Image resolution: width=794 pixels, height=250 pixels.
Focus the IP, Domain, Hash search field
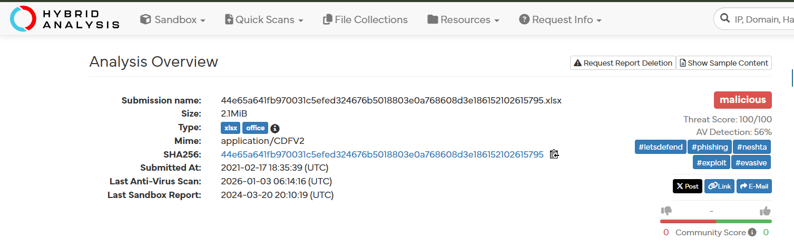763,19
